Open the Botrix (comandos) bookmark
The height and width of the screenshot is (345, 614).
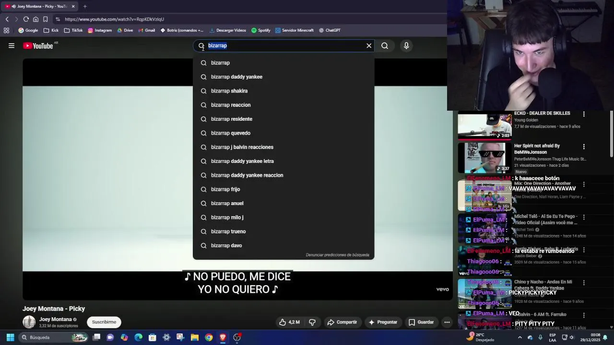tap(182, 30)
